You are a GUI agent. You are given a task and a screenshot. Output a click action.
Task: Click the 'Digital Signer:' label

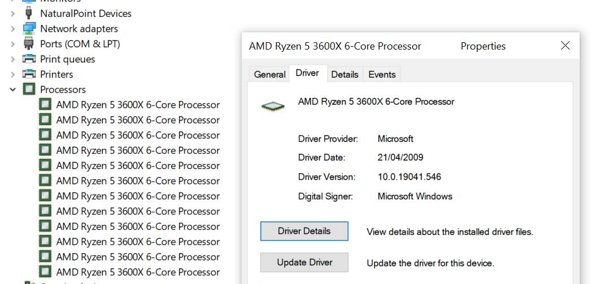326,196
